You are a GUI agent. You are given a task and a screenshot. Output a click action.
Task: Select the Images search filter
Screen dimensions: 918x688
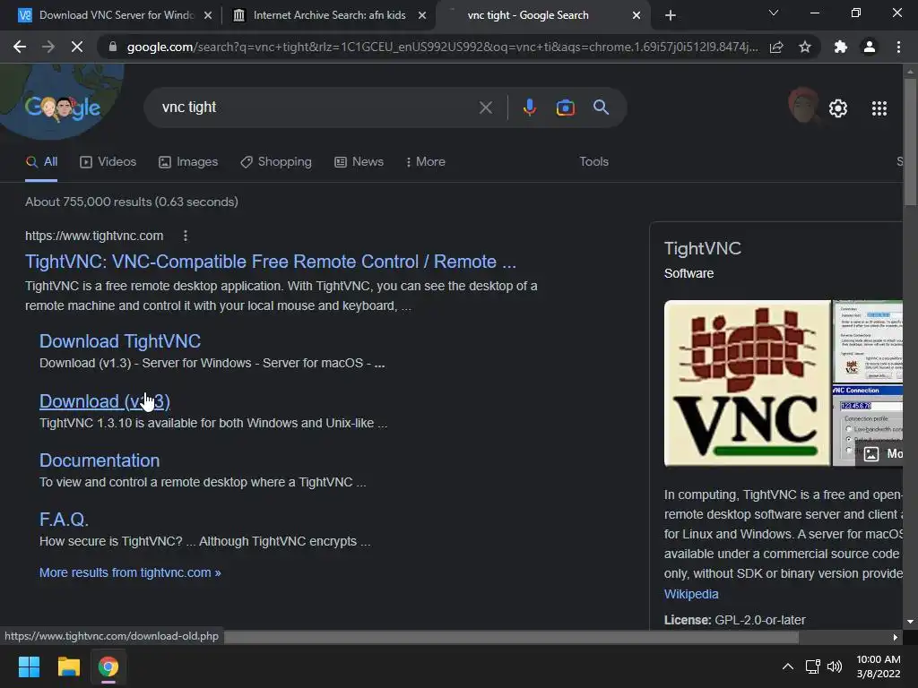188,162
